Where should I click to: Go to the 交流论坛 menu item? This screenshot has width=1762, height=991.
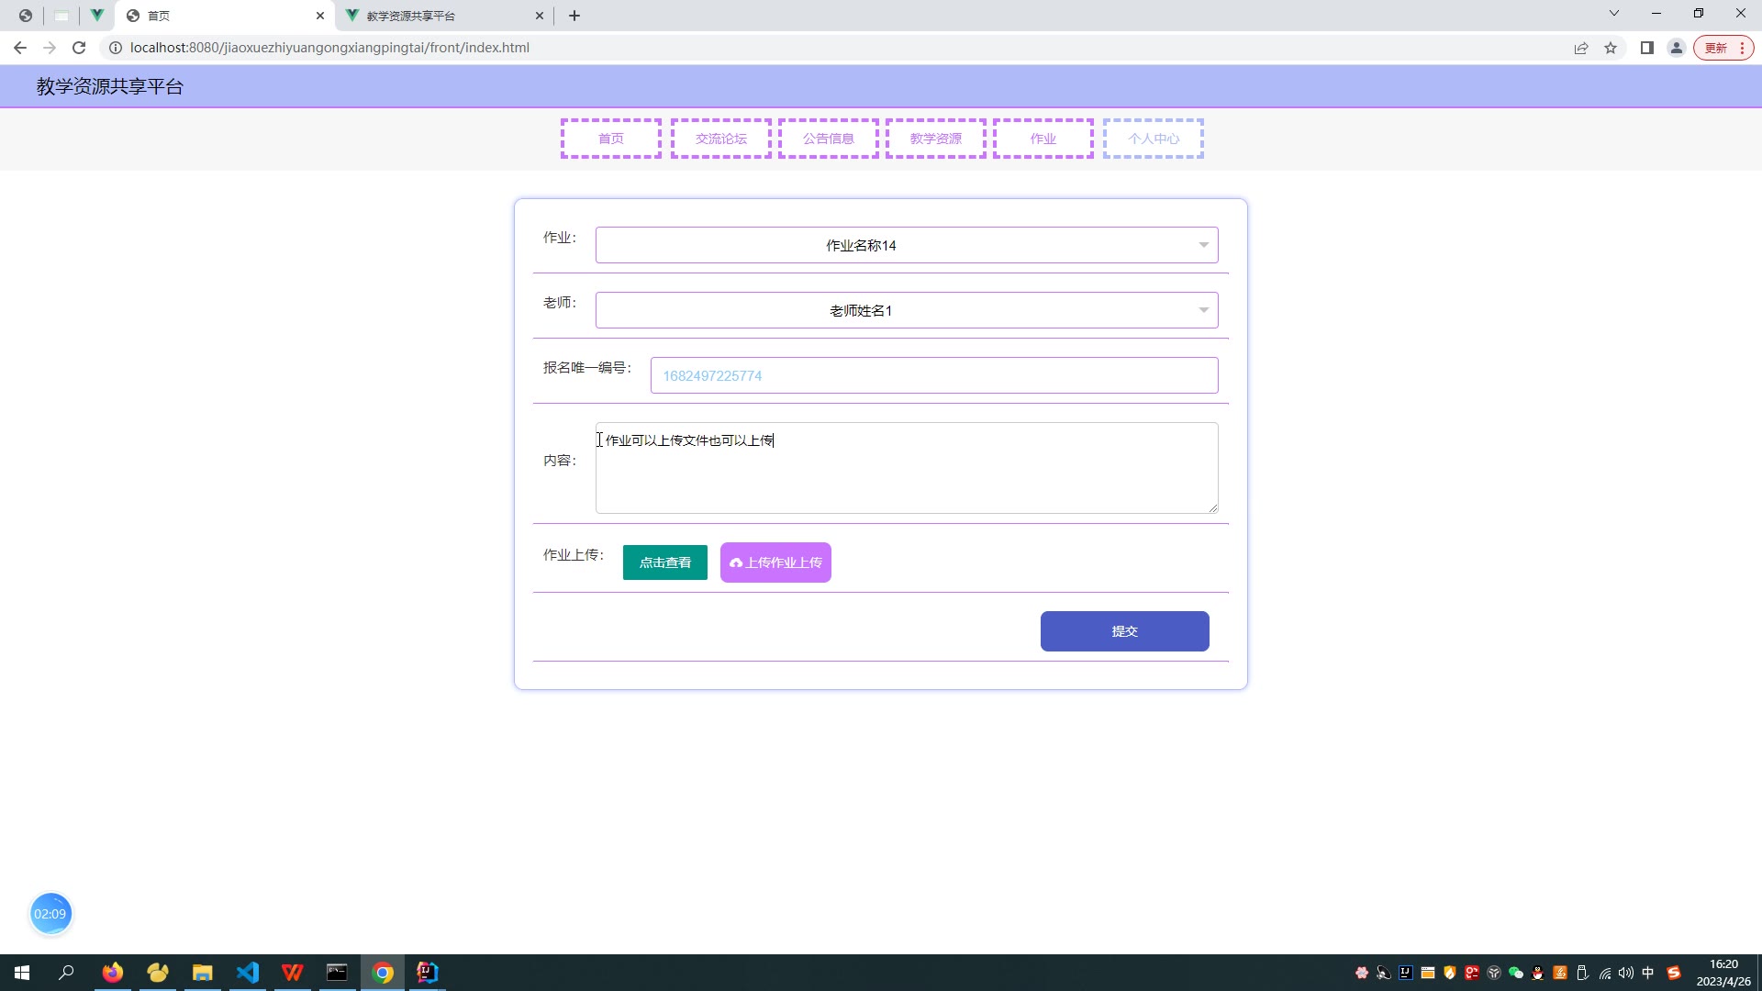coord(720,139)
